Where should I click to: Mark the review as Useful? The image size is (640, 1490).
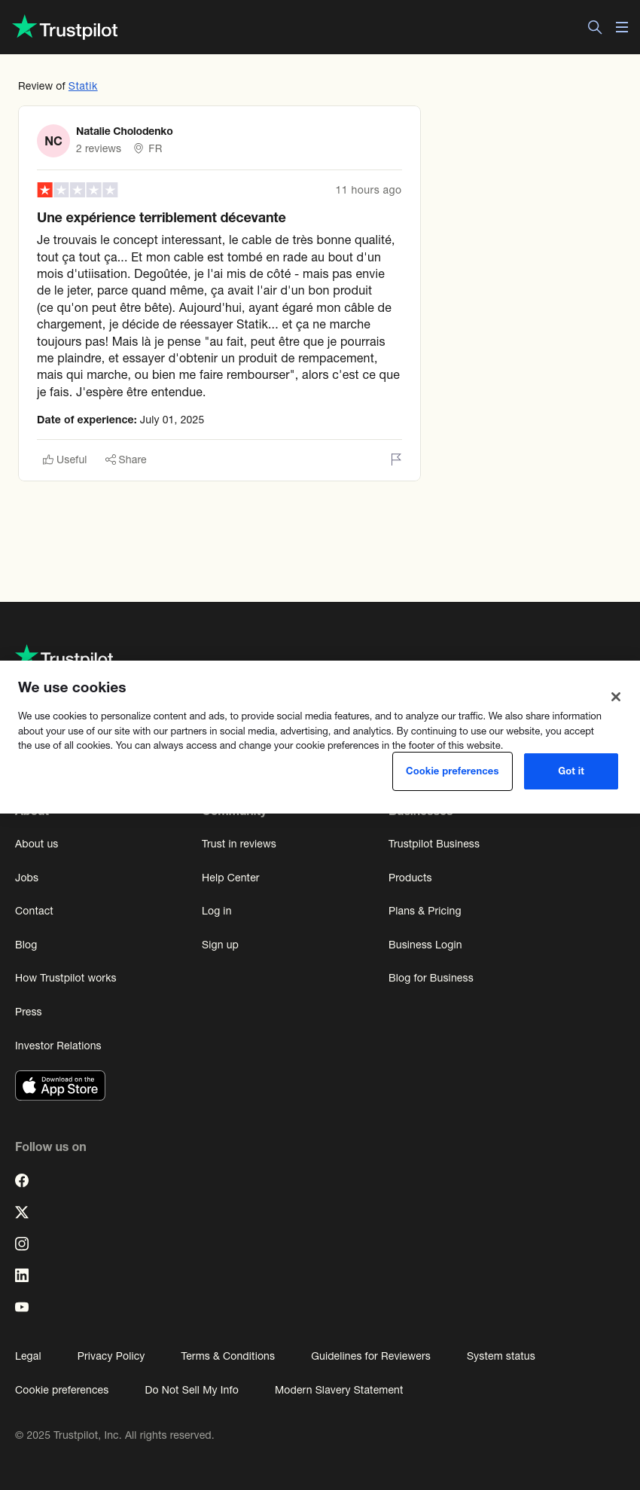(65, 460)
